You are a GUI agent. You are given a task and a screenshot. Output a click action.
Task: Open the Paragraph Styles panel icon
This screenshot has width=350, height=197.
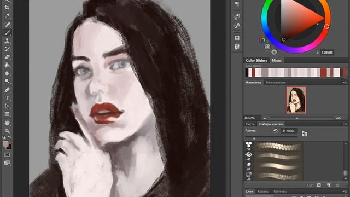(x=237, y=17)
